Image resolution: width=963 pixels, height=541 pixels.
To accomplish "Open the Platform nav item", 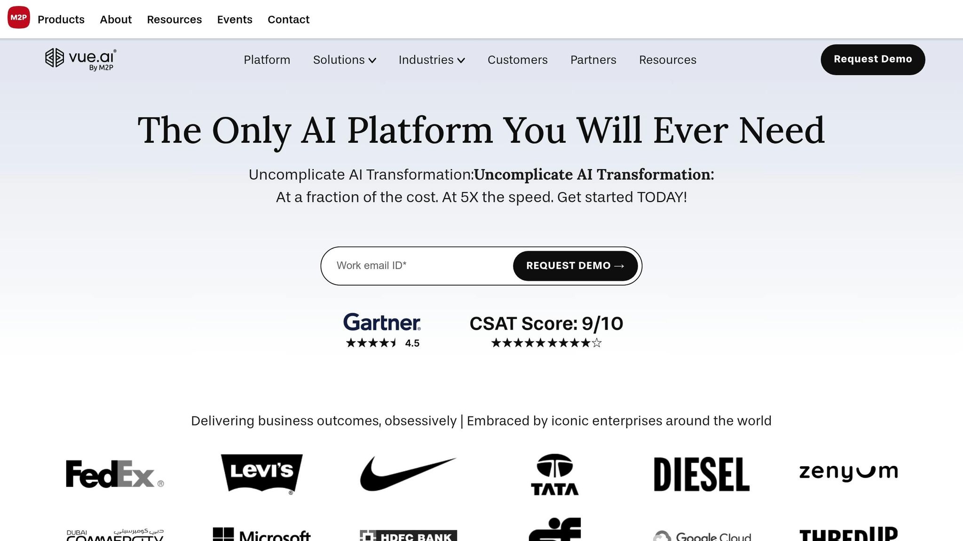I will [x=267, y=60].
